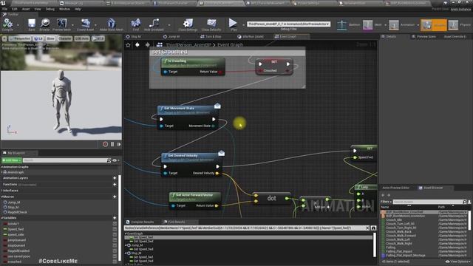This screenshot has width=473, height=266.
Task: Click the Compile toolbar icon
Action: coord(7,23)
